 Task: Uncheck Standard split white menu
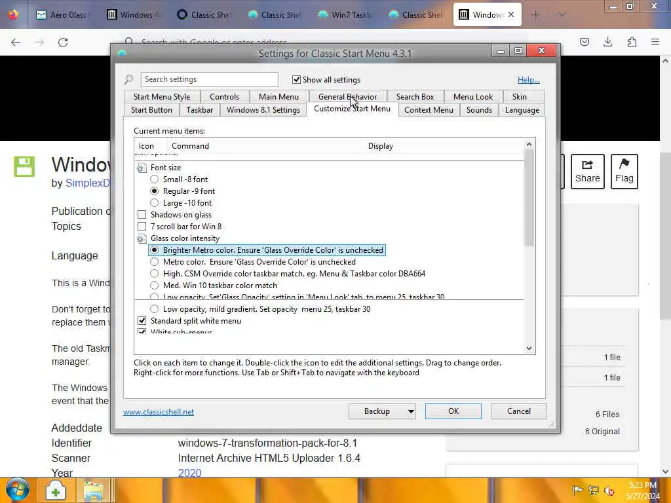(x=142, y=321)
